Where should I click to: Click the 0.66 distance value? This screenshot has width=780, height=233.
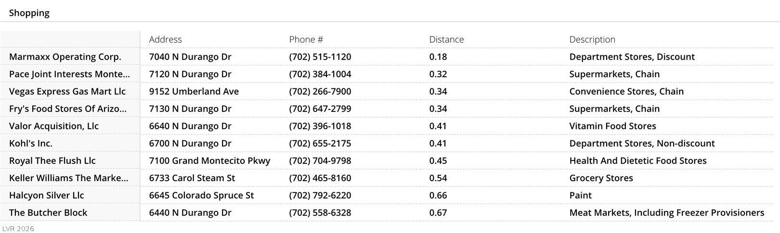click(438, 195)
